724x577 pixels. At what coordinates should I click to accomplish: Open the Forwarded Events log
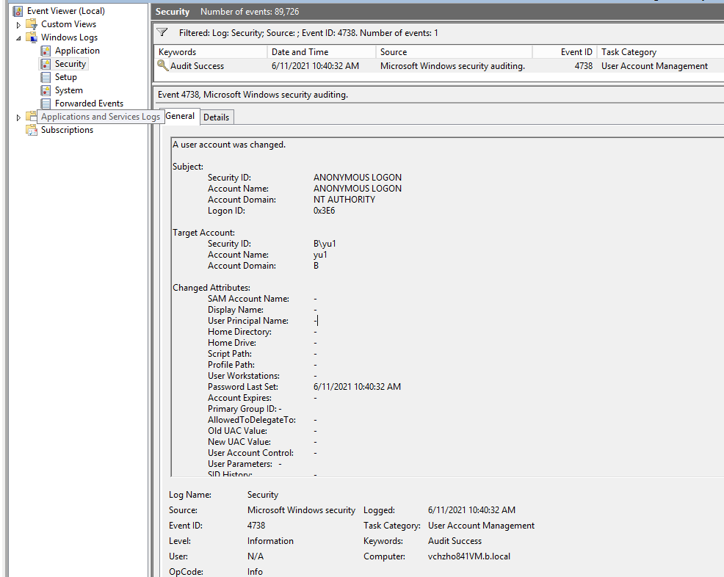[x=89, y=104]
